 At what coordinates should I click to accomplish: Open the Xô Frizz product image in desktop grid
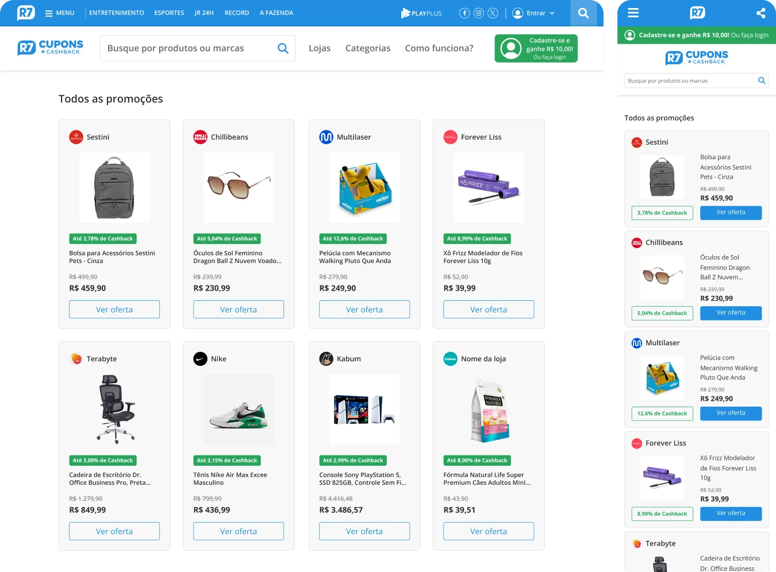[x=489, y=188]
